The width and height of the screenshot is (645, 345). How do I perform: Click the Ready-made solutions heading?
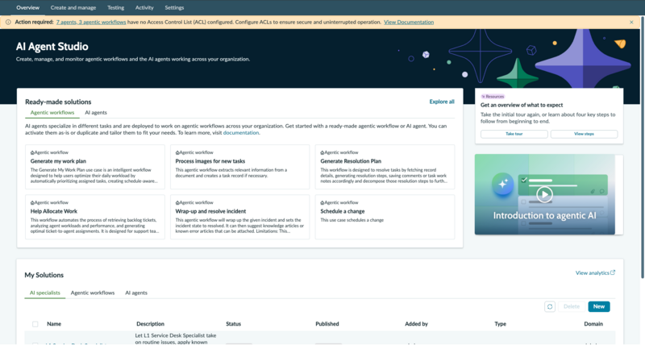click(x=58, y=102)
